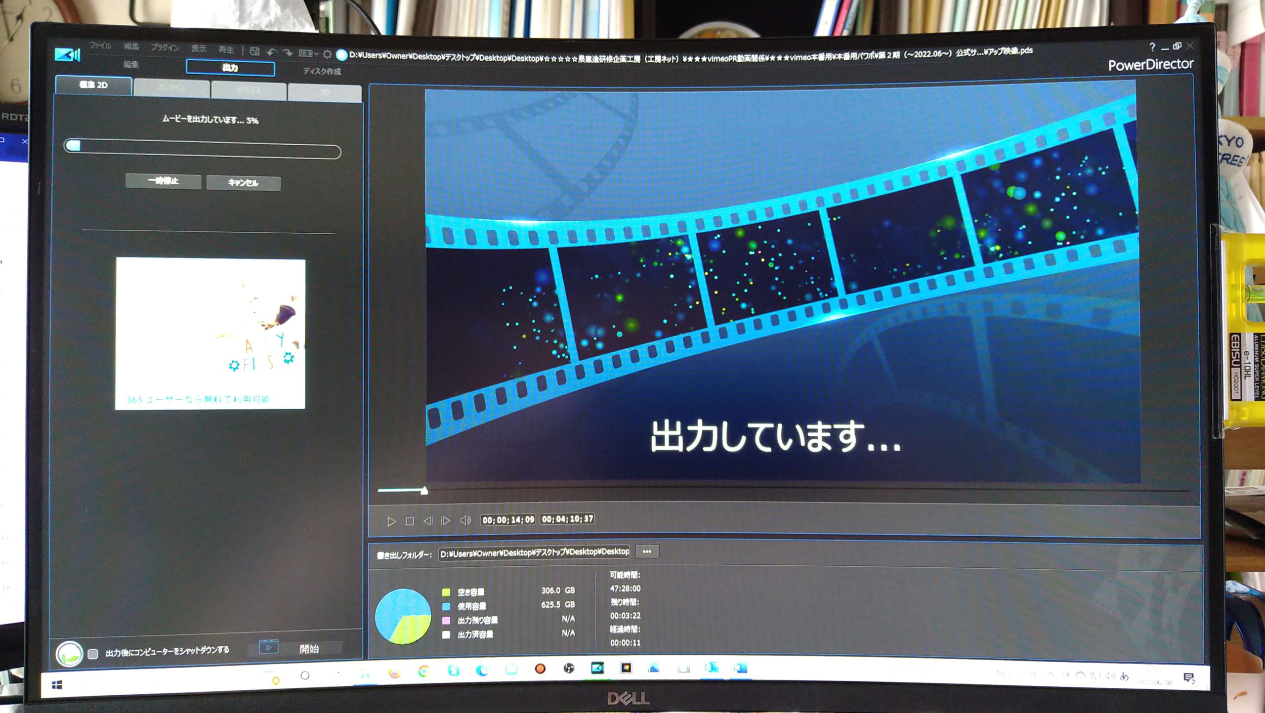This screenshot has height=713, width=1265.
Task: Open the ファイル menu
Action: coord(100,45)
